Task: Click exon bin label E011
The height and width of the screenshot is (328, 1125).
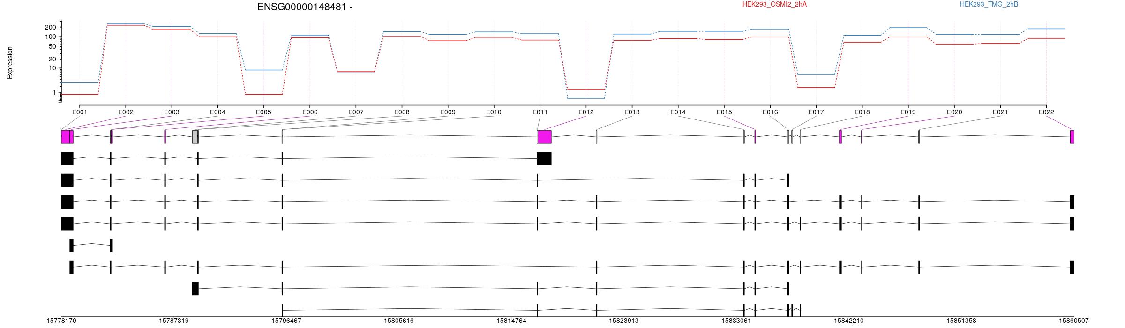Action: [540, 112]
